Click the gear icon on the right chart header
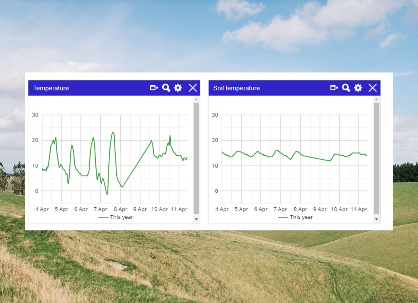 (x=357, y=88)
